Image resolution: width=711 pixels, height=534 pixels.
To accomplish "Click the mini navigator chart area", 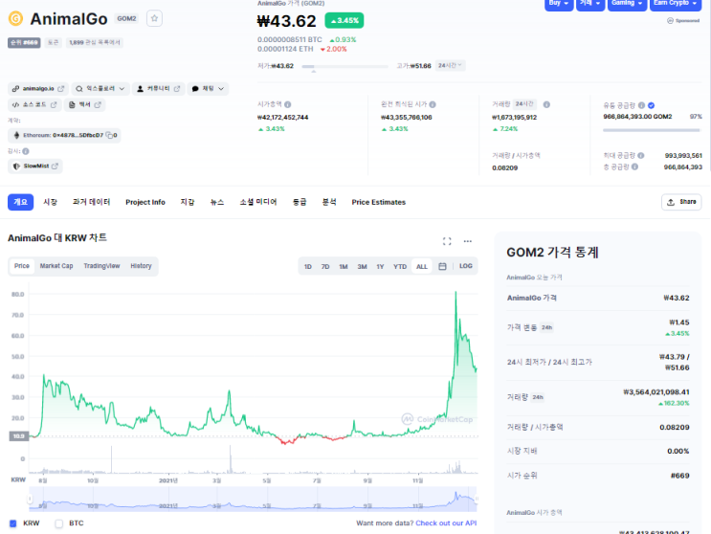I will [253, 500].
